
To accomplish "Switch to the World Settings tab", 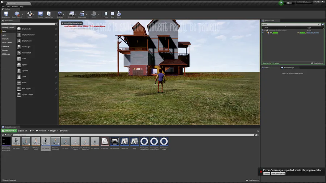I will [288, 68].
